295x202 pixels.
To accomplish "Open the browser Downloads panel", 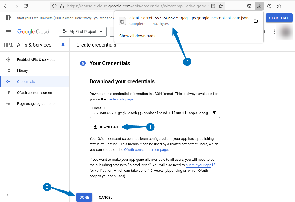I will click(x=259, y=6).
